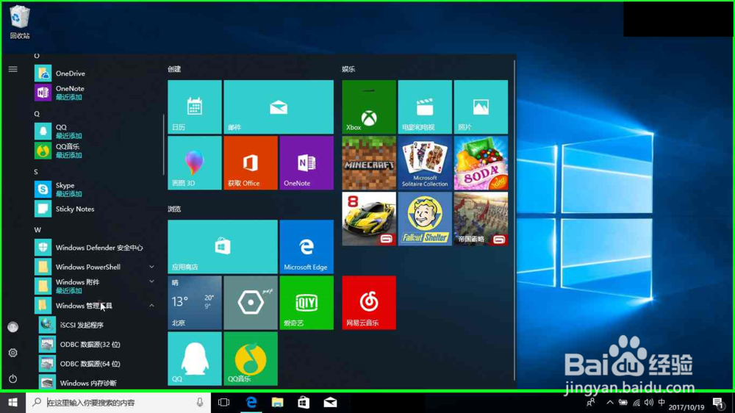Select the letter Q group header
The image size is (735, 413).
37,113
